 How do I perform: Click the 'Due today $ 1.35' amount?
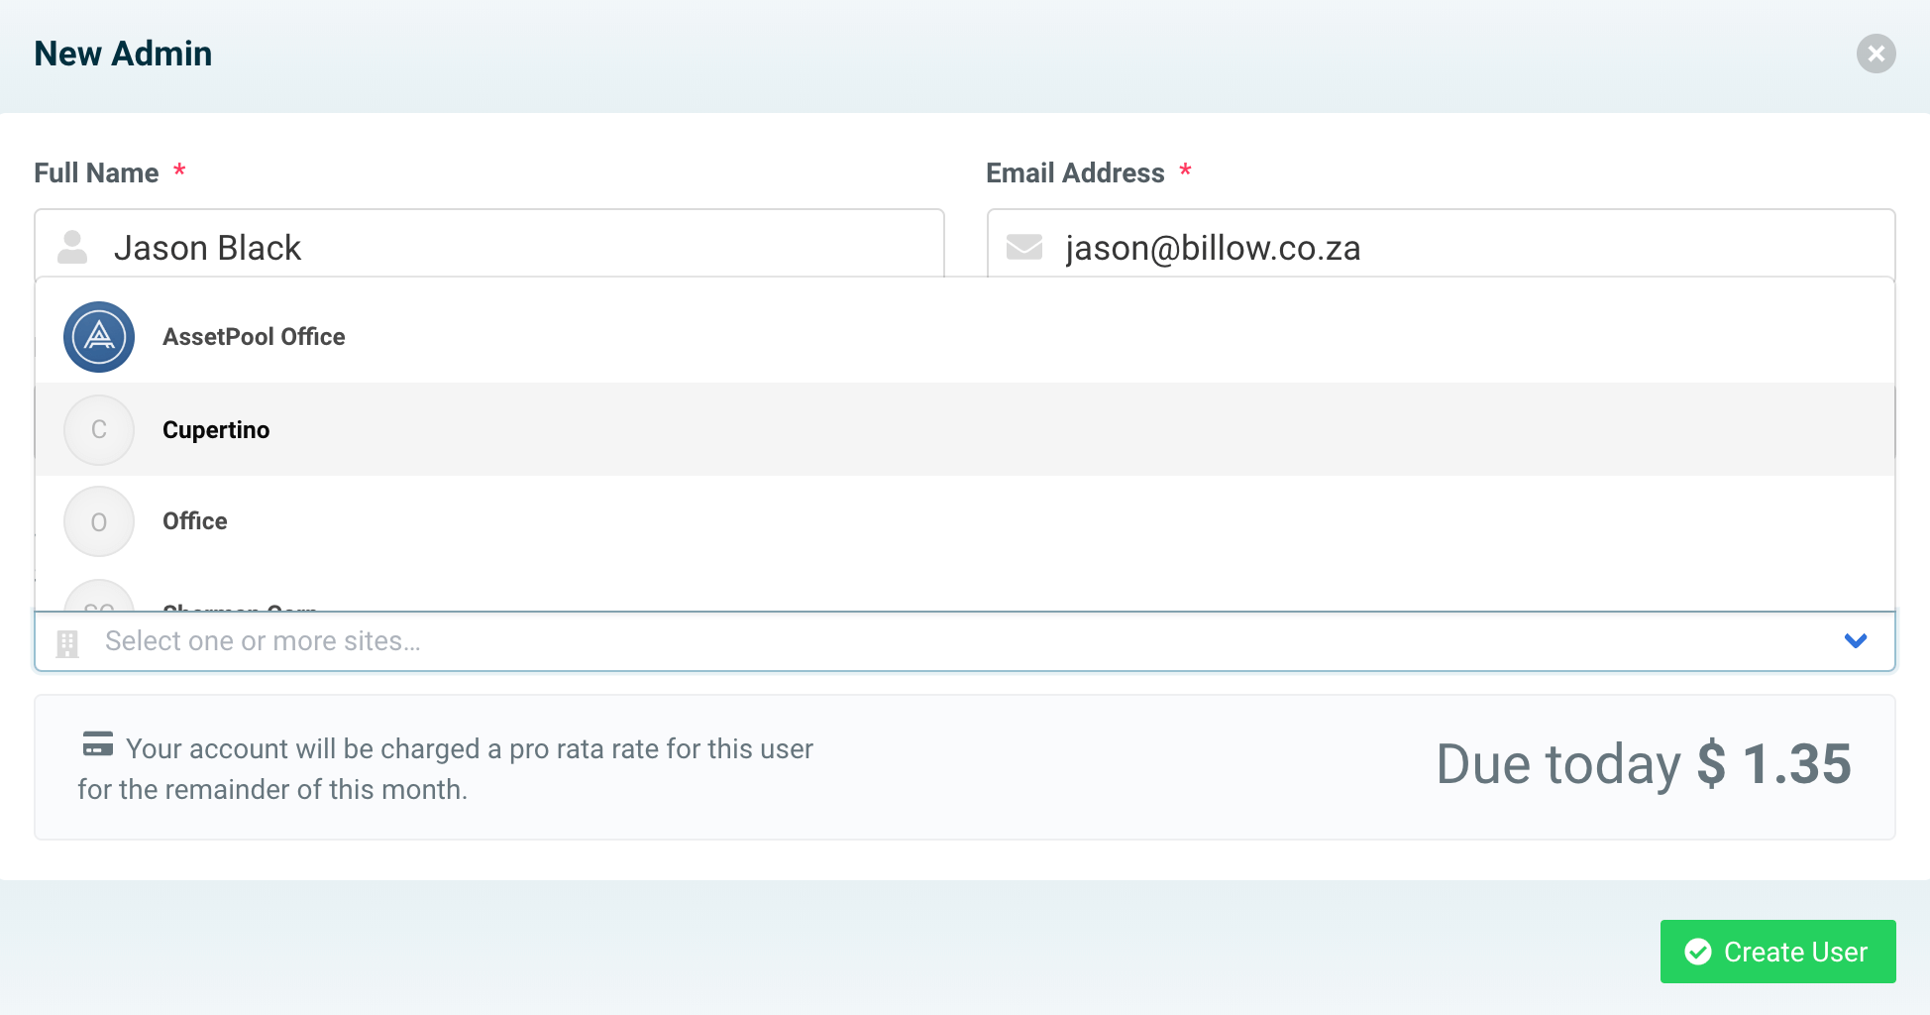click(x=1644, y=764)
